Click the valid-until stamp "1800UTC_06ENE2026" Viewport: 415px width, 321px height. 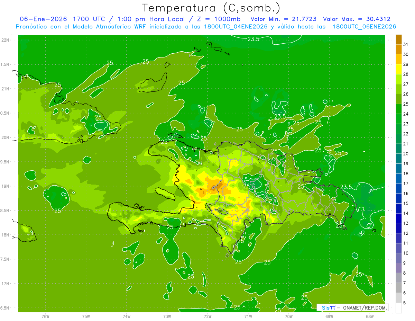click(364, 27)
